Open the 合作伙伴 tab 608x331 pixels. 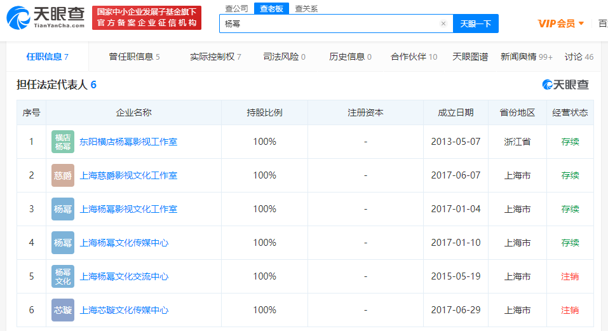(414, 57)
